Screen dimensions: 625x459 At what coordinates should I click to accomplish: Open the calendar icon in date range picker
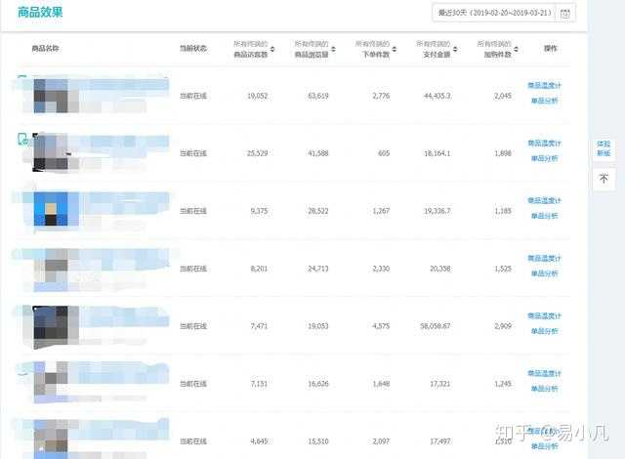click(x=564, y=13)
